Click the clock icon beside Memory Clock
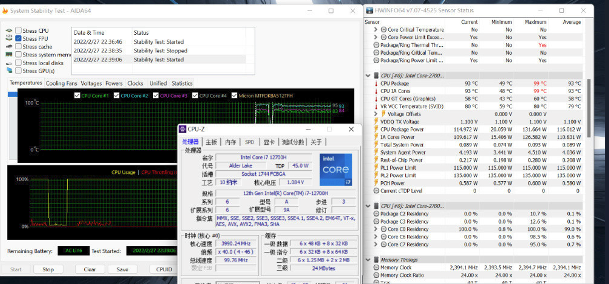Viewport: 609px width, 284px height. point(376,267)
